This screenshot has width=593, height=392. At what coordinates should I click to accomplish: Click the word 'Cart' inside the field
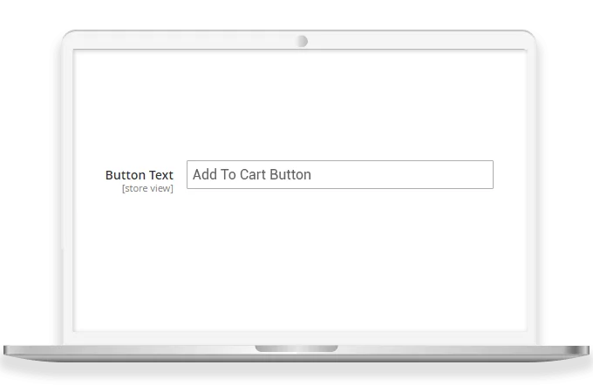click(x=253, y=174)
